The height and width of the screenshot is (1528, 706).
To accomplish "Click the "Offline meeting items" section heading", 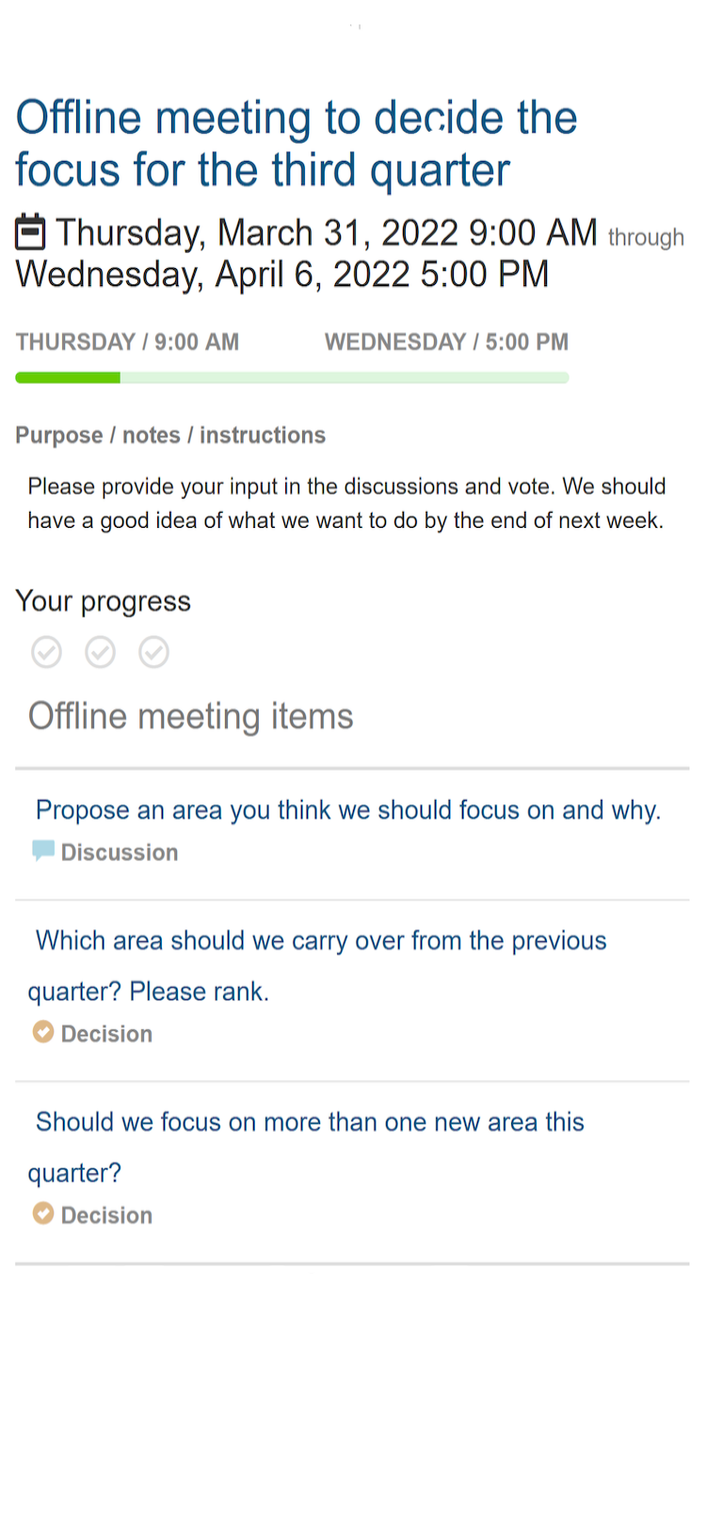I will (191, 717).
